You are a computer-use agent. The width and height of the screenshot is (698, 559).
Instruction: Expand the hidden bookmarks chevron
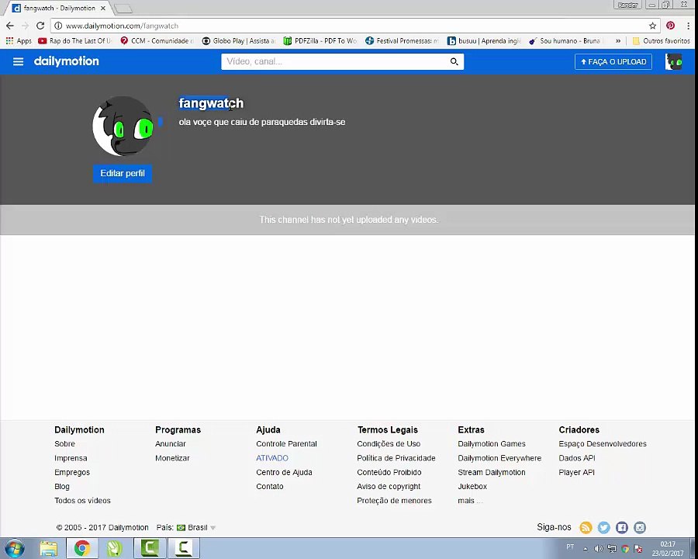tap(618, 40)
